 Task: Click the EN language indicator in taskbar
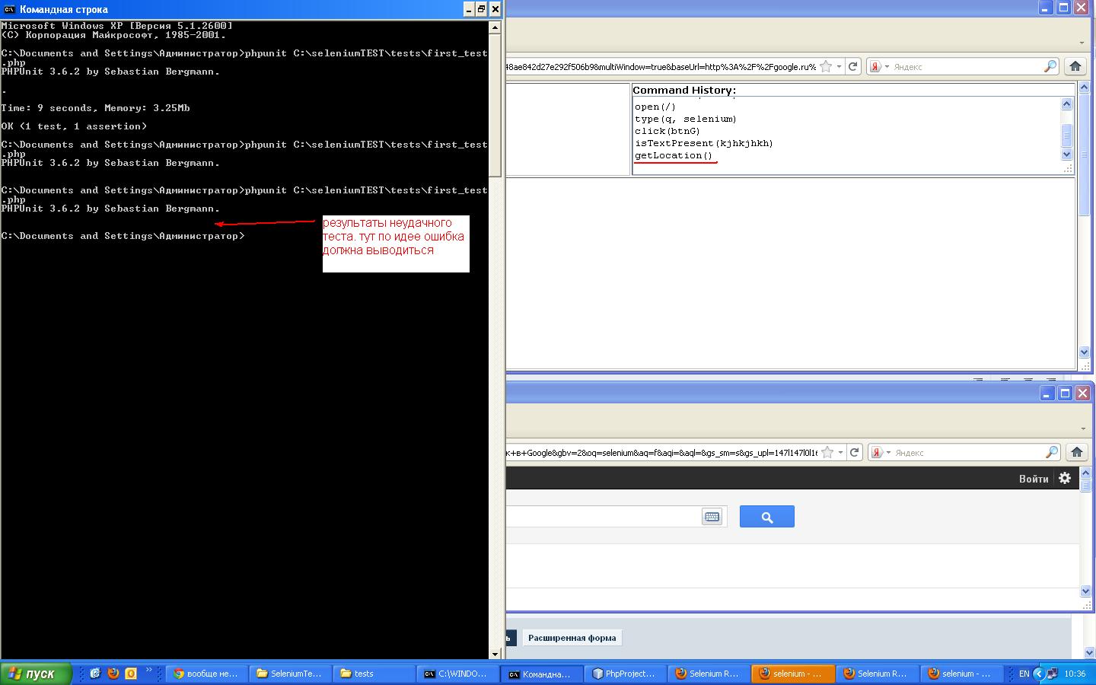click(x=1024, y=674)
